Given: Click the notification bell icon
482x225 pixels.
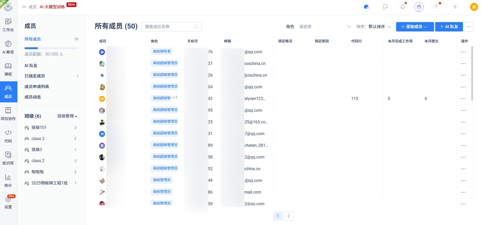Looking at the screenshot, I should pyautogui.click(x=403, y=7).
